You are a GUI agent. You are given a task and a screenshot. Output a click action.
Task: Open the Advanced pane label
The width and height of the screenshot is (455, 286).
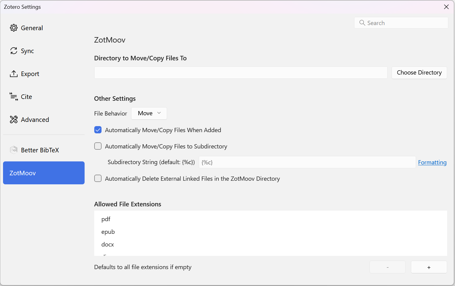[x=35, y=120]
